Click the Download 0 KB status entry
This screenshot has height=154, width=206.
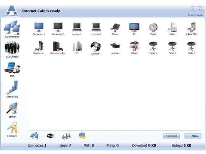pyautogui.click(x=144, y=145)
